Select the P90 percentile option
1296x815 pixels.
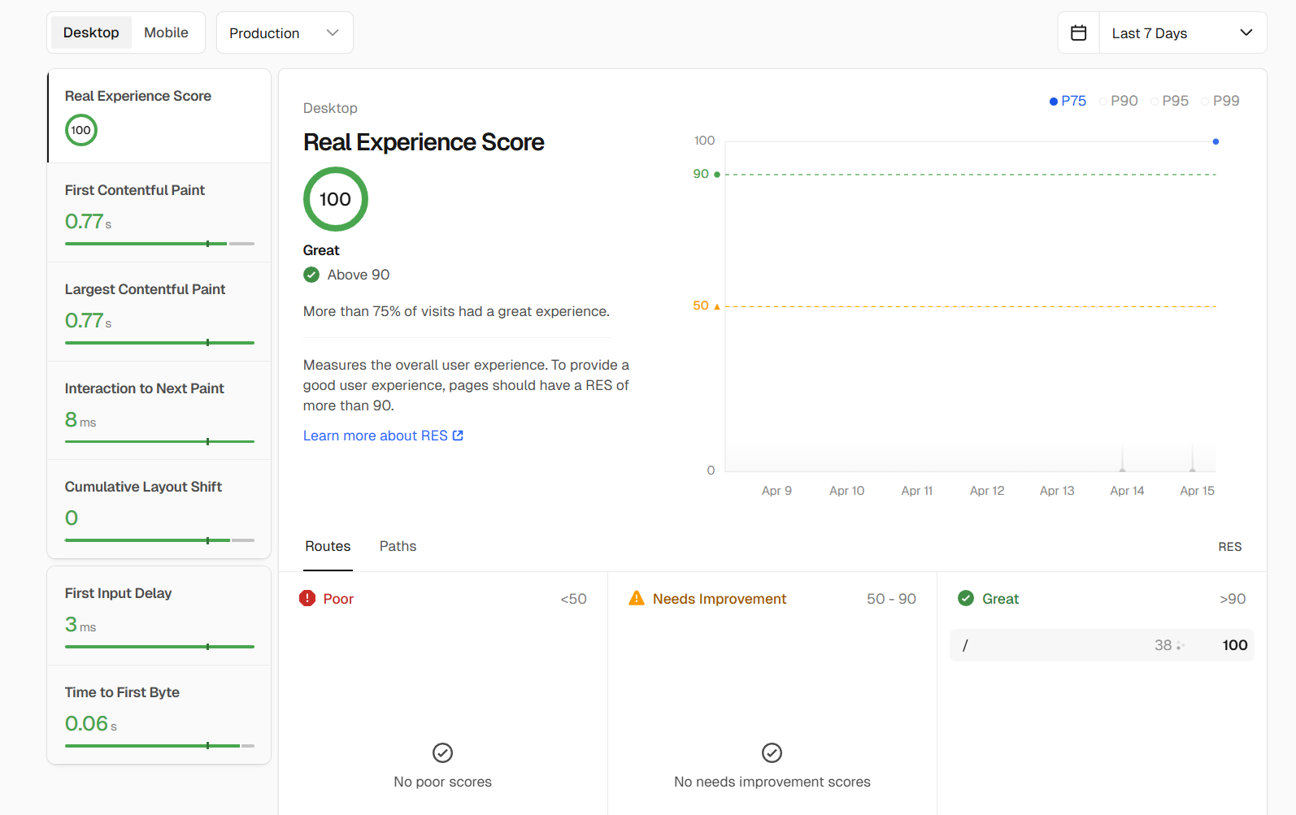point(1119,101)
